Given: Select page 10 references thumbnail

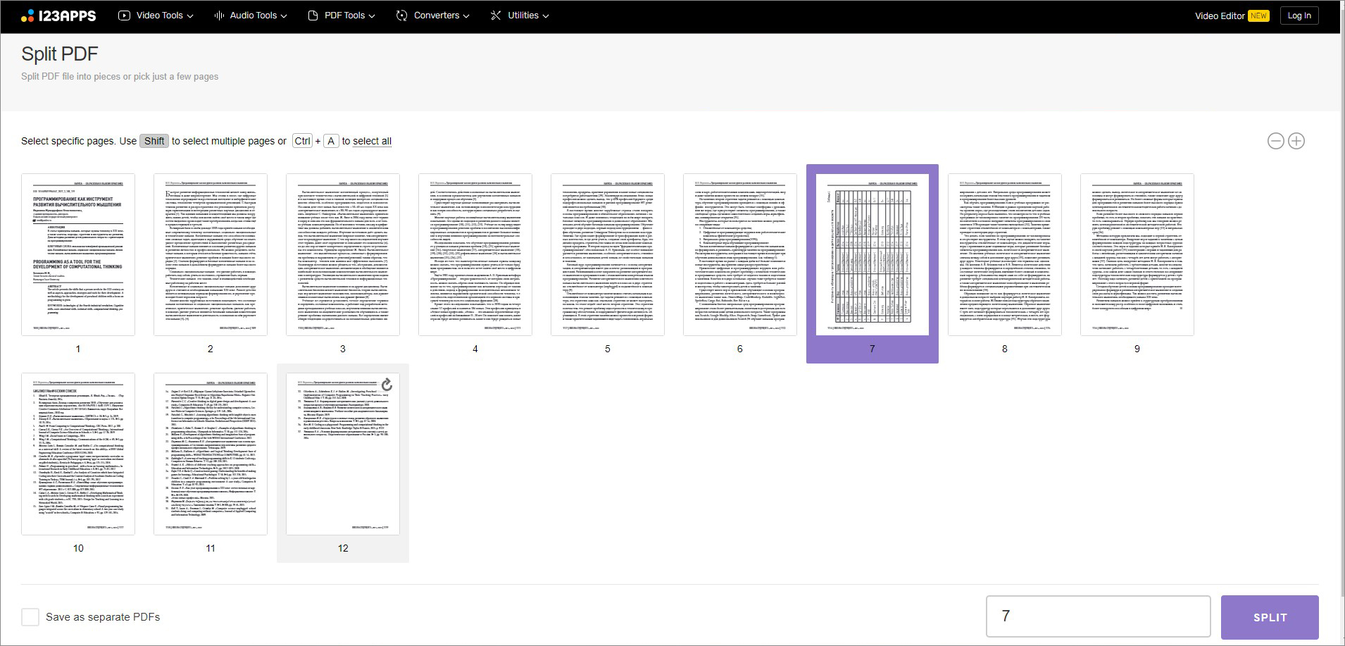Looking at the screenshot, I should pyautogui.click(x=78, y=454).
